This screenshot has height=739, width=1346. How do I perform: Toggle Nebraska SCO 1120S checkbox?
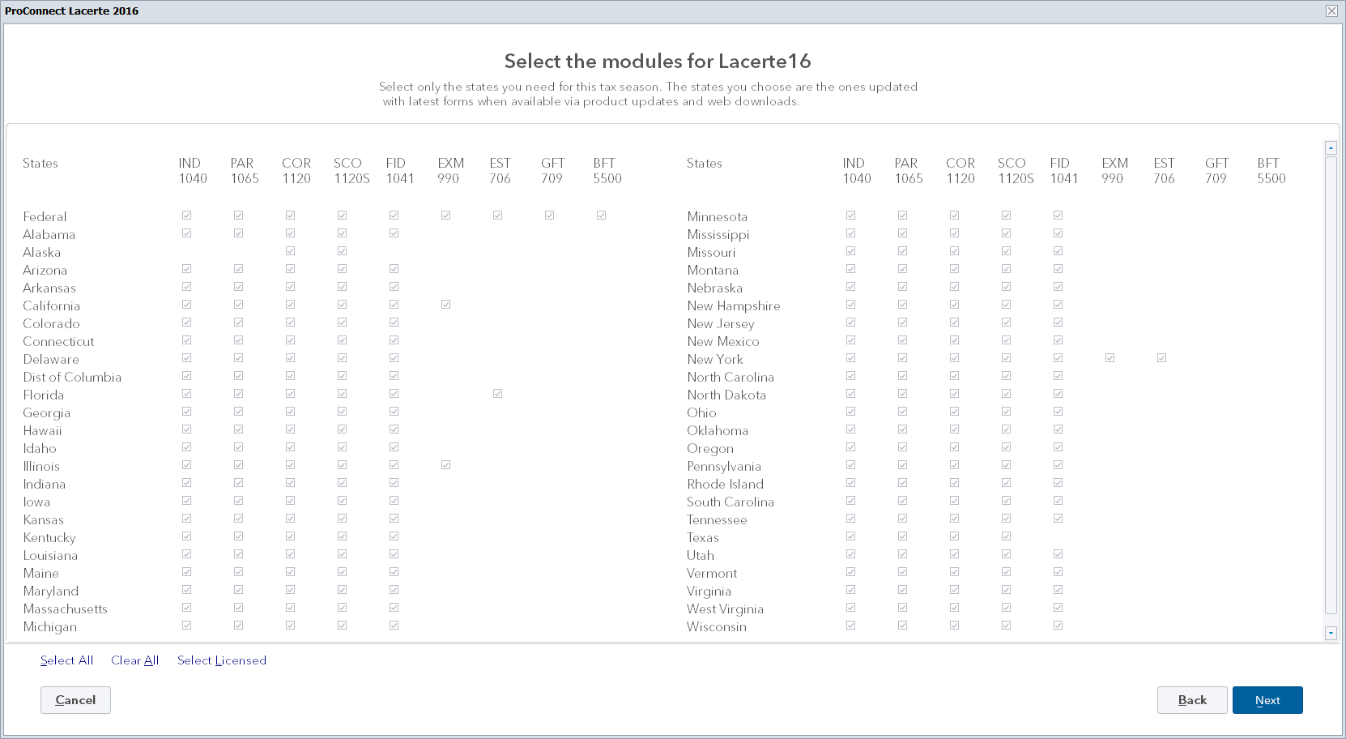1007,287
